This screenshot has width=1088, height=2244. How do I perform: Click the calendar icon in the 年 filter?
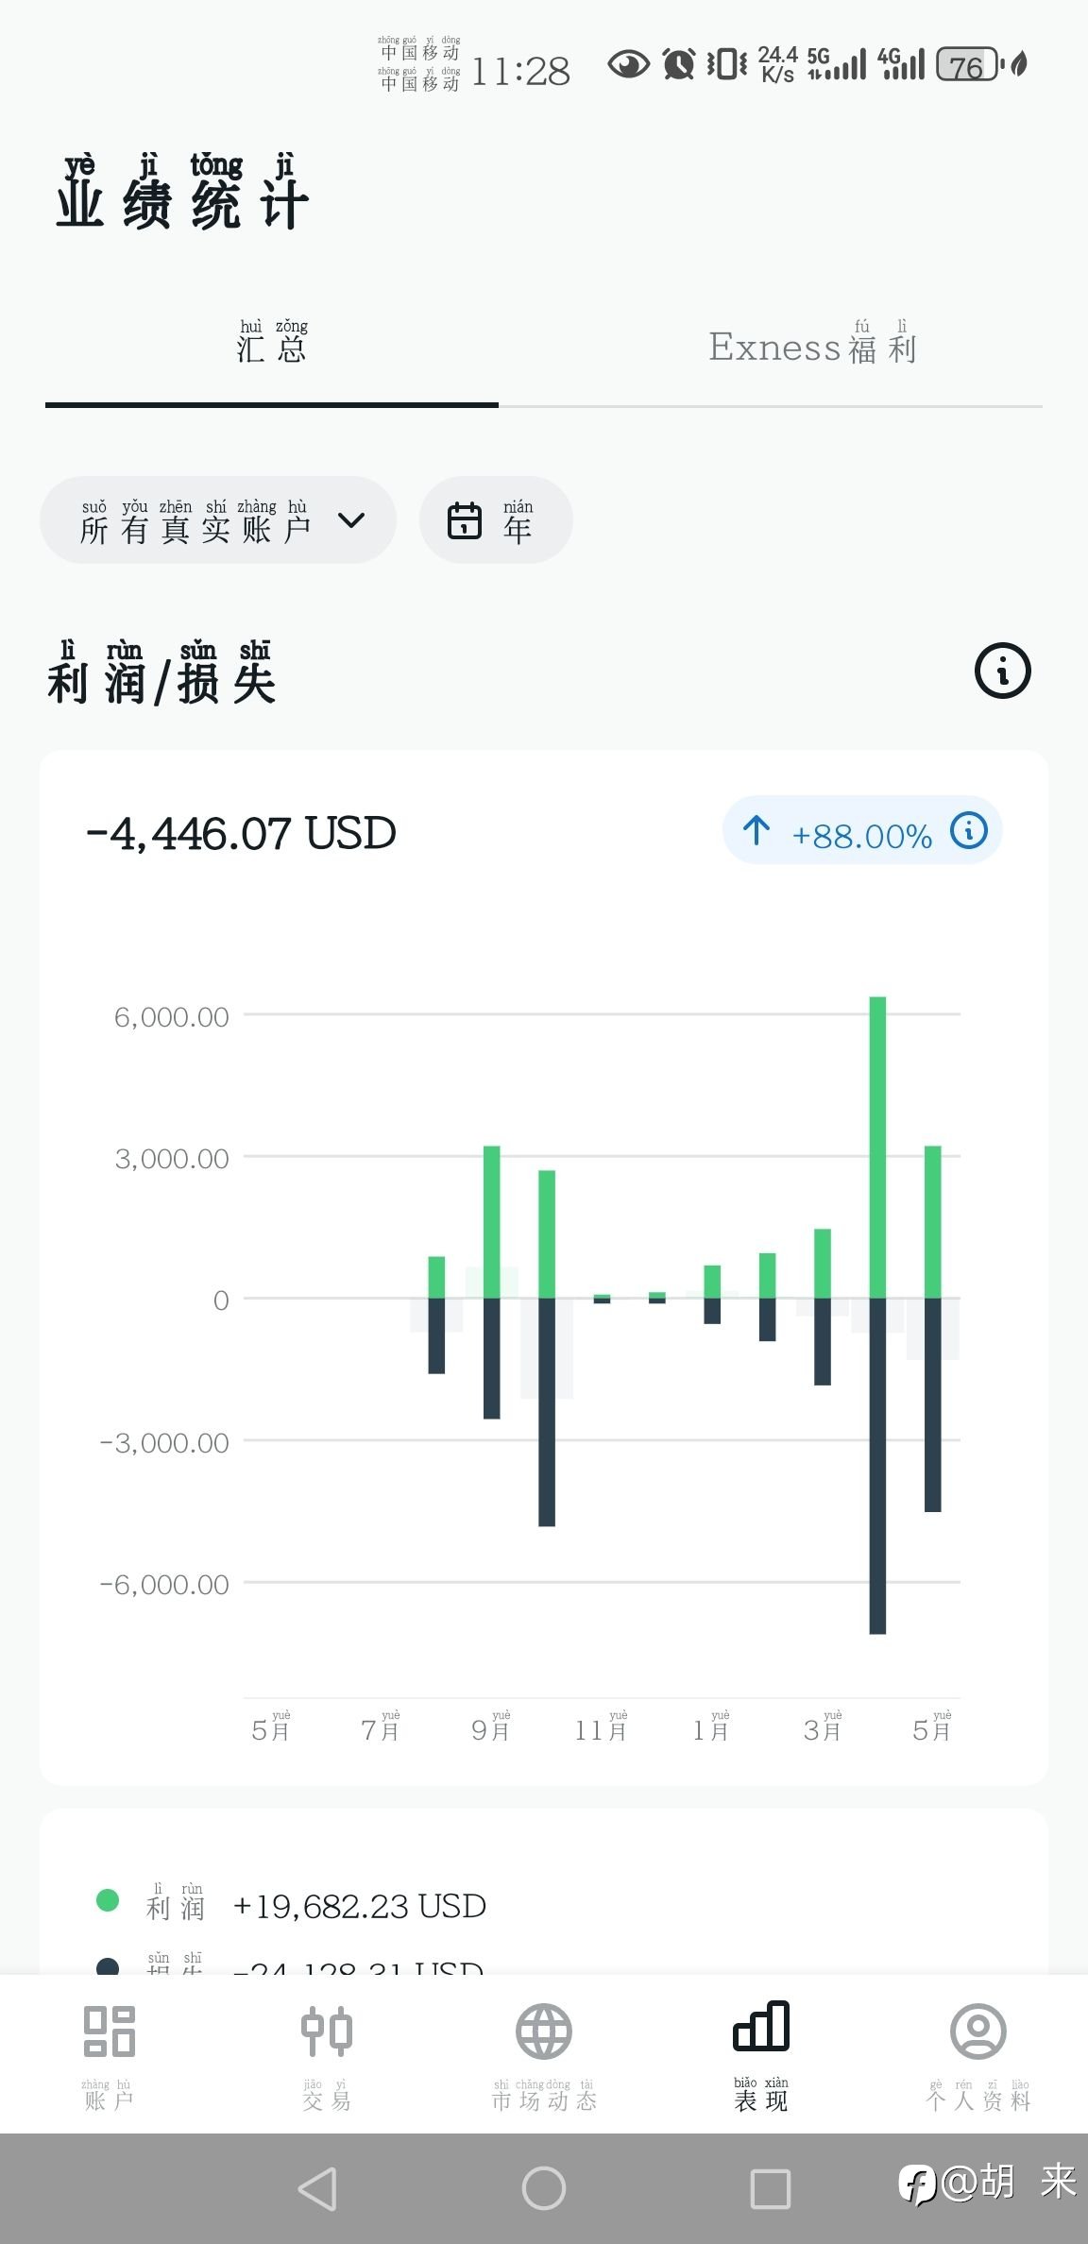(x=464, y=520)
